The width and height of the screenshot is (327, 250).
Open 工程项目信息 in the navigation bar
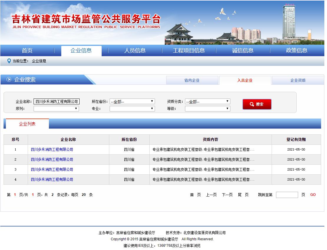[x=189, y=51]
